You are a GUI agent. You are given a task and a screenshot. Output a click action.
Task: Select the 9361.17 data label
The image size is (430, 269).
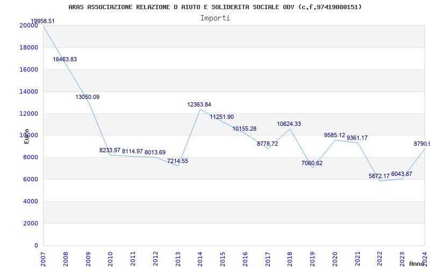click(357, 138)
